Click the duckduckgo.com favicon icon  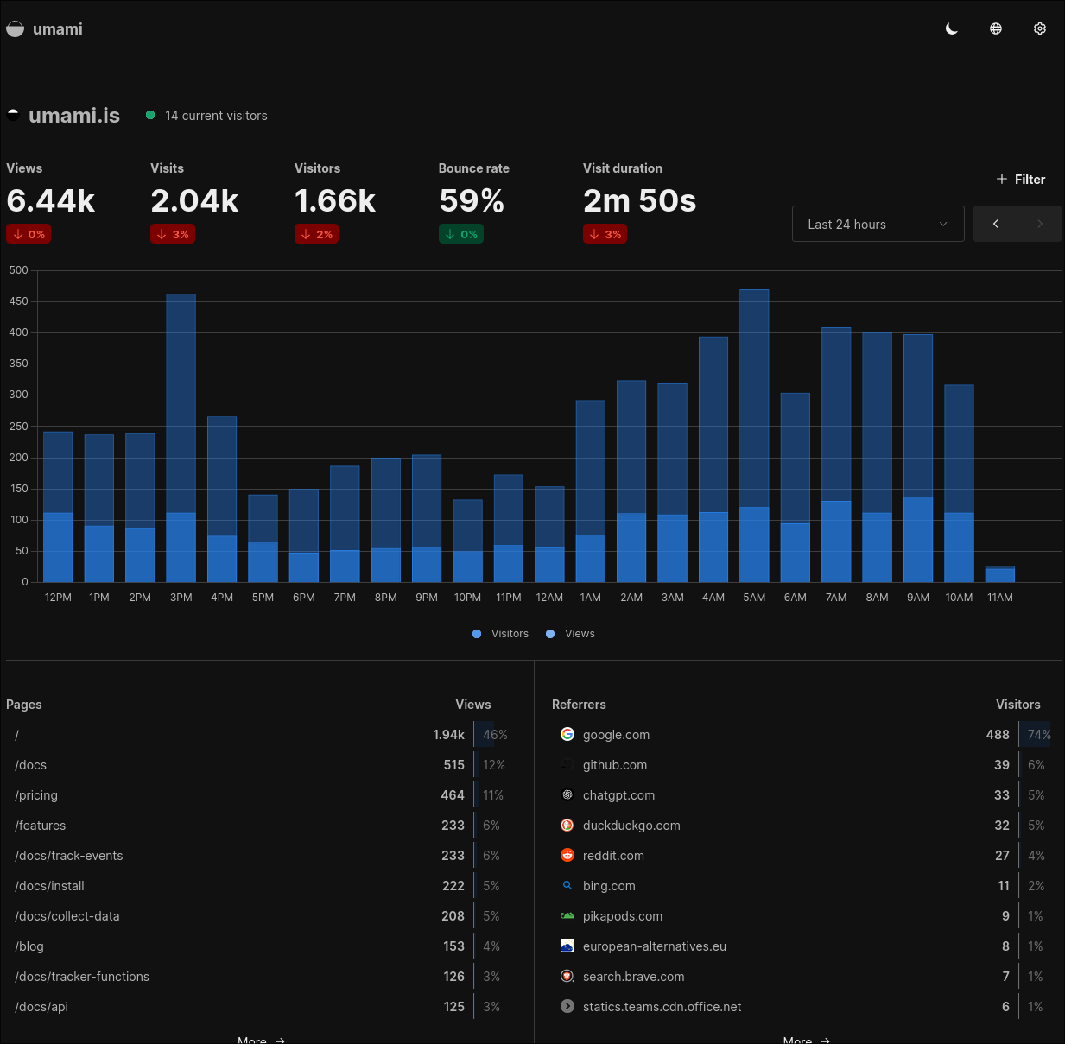click(x=567, y=825)
